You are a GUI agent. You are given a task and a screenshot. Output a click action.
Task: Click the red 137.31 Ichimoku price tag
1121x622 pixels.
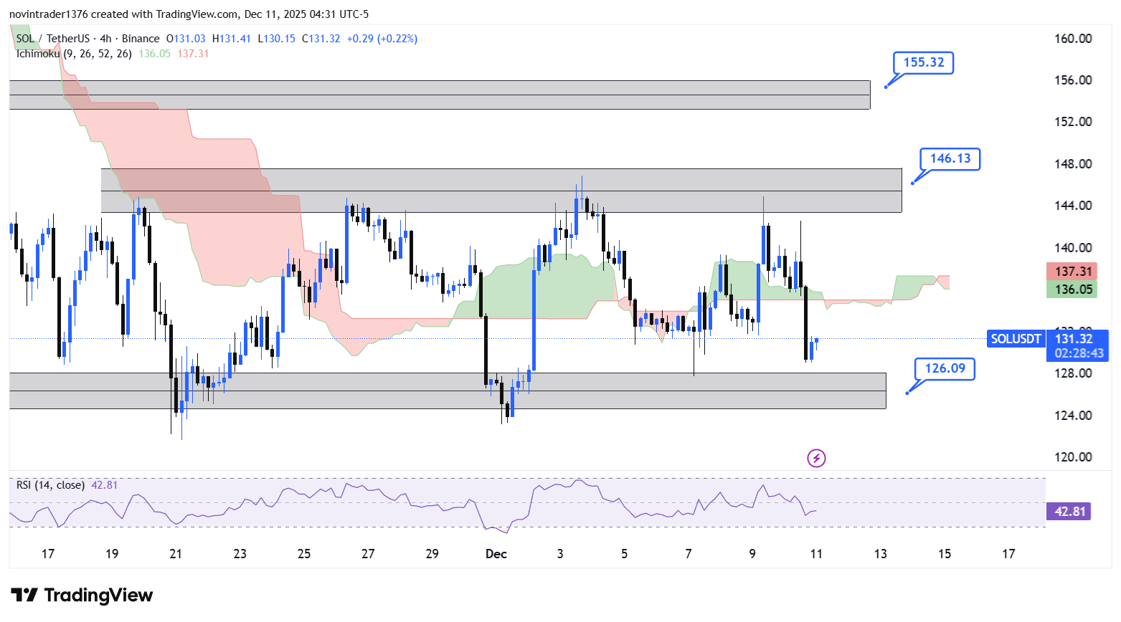coord(1072,272)
